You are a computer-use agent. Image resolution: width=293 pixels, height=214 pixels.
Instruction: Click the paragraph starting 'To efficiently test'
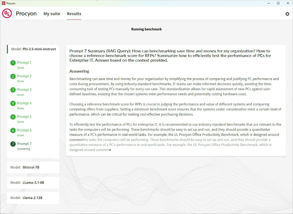click(x=175, y=132)
